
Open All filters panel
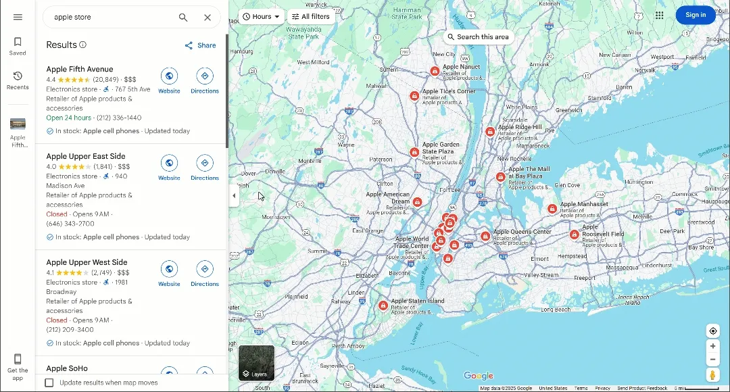point(310,16)
